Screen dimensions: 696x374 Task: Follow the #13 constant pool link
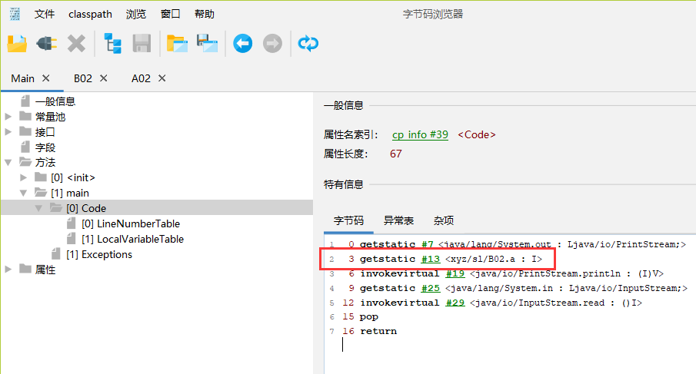pos(431,259)
